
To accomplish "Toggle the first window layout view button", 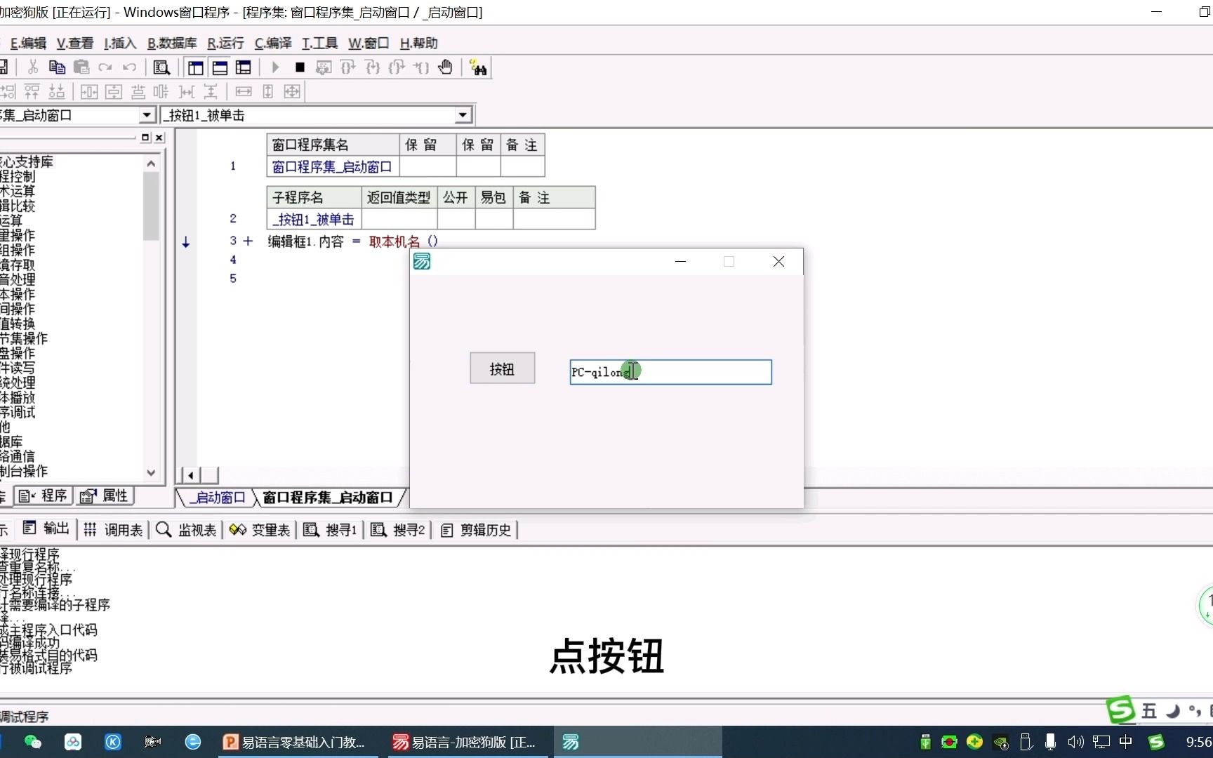I will point(195,67).
